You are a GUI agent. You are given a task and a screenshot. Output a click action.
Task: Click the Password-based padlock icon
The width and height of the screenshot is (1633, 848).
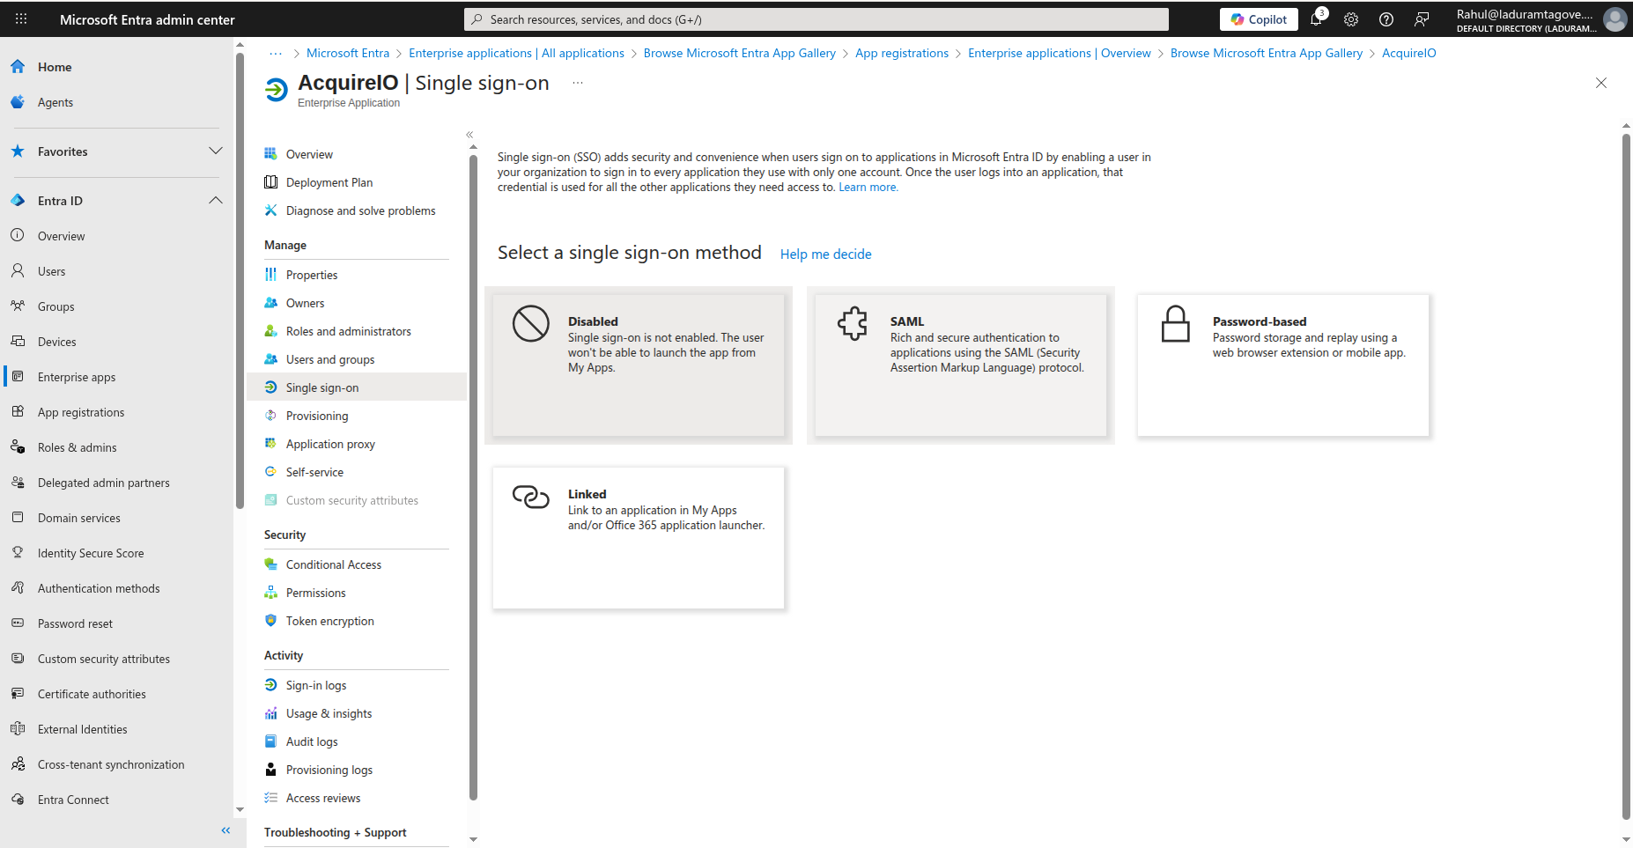point(1175,324)
